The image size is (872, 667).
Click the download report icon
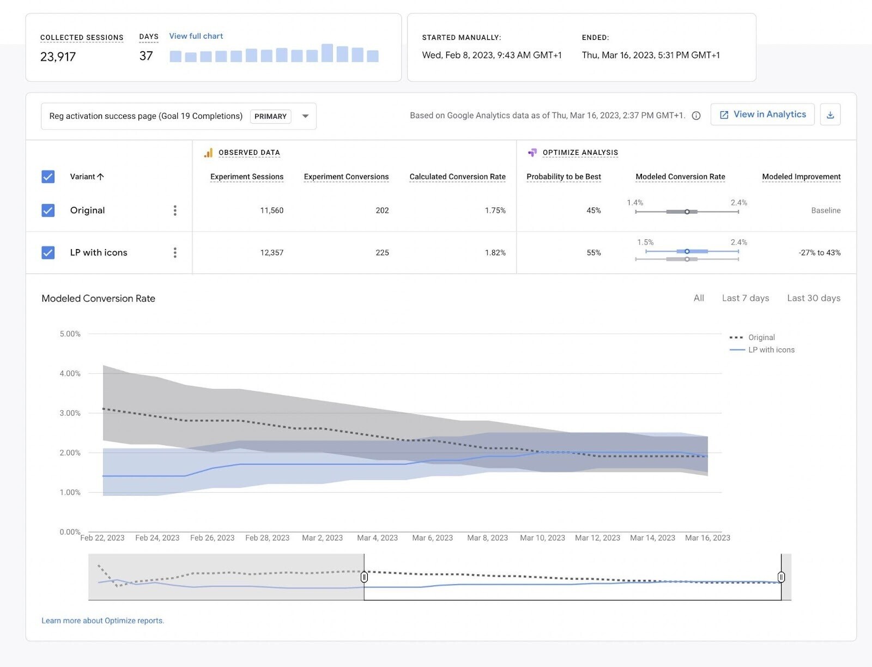coord(830,115)
